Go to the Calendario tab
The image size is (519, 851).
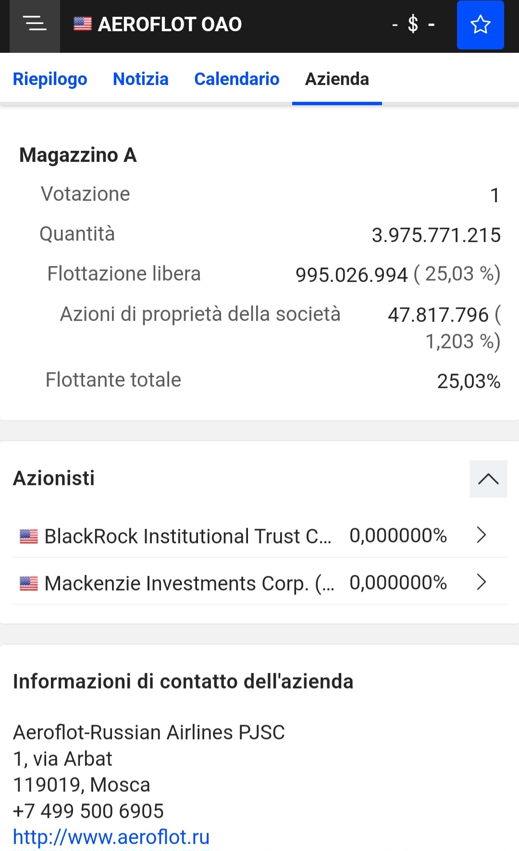click(236, 79)
